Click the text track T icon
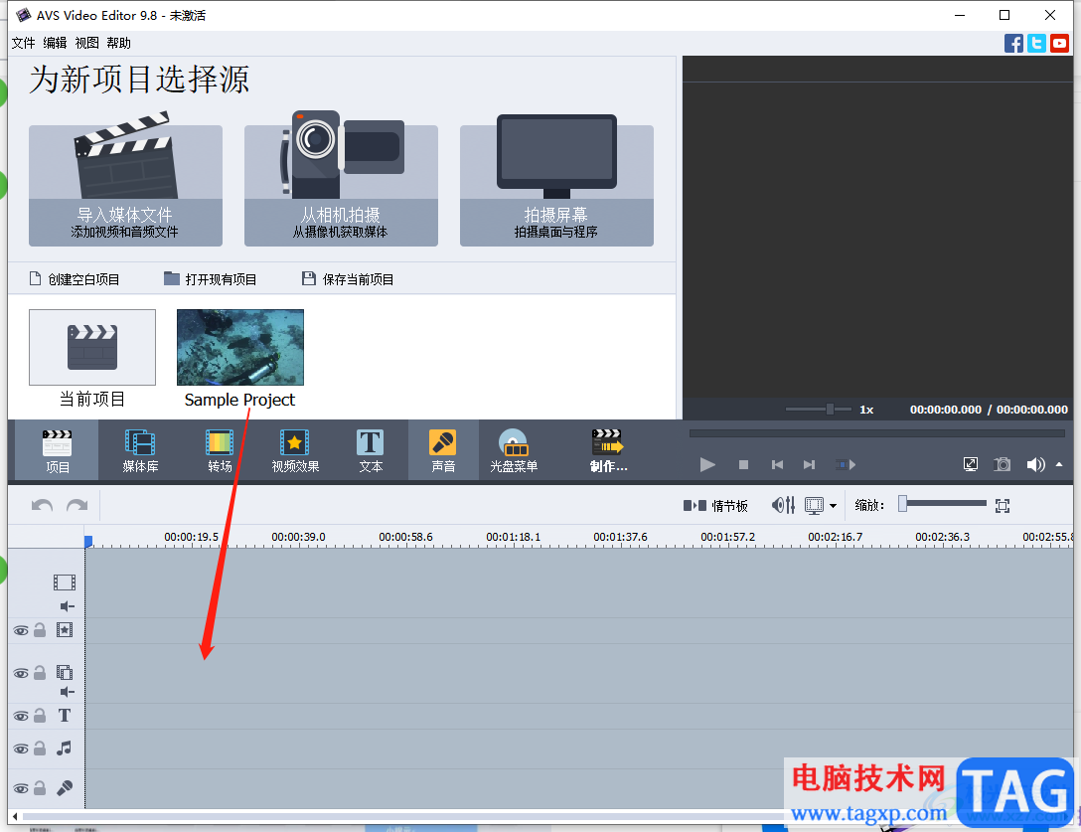This screenshot has width=1081, height=832. tap(65, 716)
